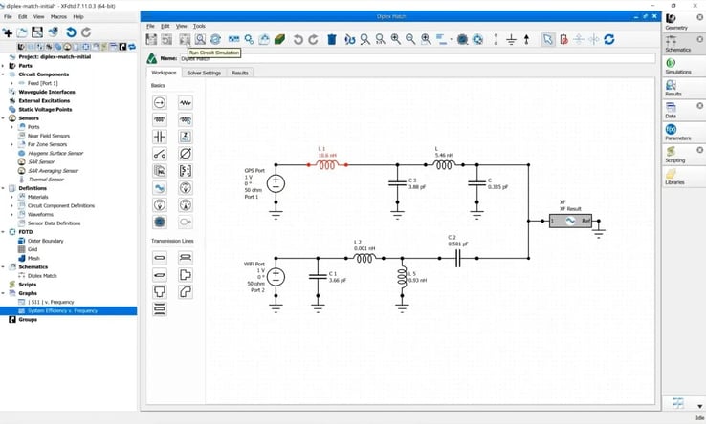Open the Results tab
Screen dimensions: 706x424
click(240, 73)
